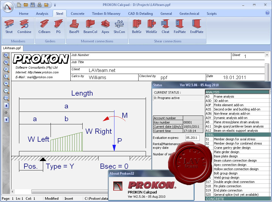Click the Evaluation expires date field

click(x=192, y=138)
